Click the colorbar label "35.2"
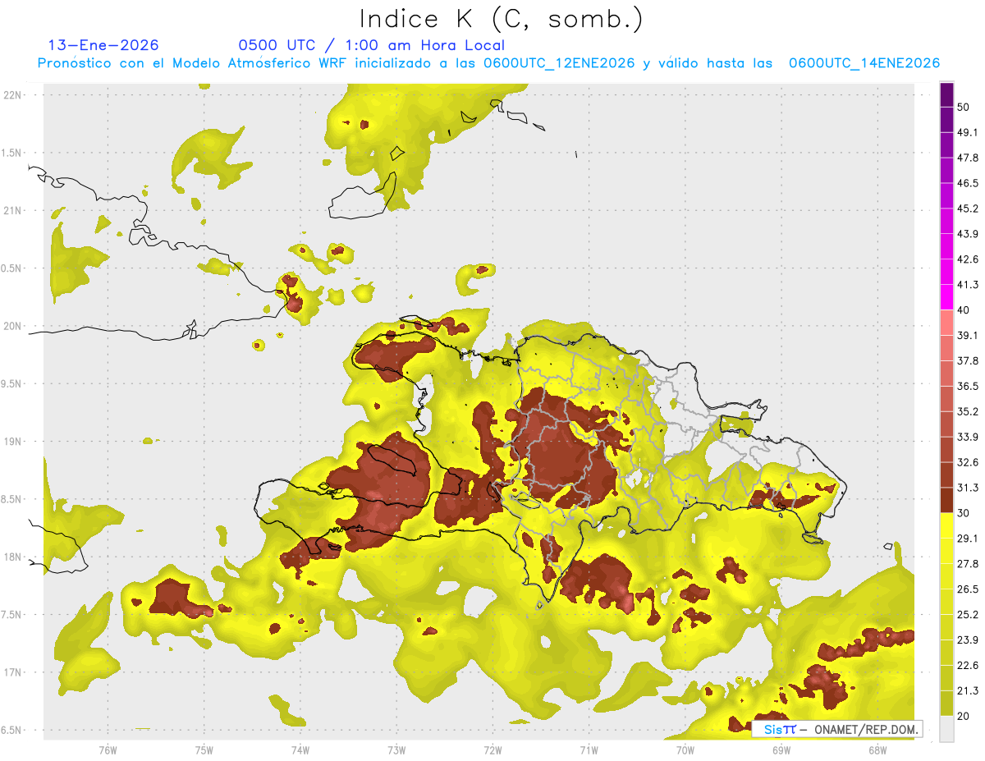Screen dimensions: 985x761 967,411
